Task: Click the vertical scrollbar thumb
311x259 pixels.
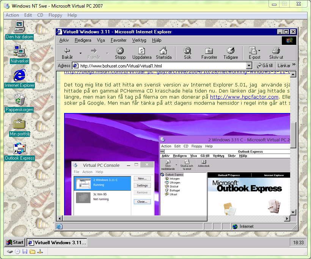Action: pyautogui.click(x=293, y=135)
